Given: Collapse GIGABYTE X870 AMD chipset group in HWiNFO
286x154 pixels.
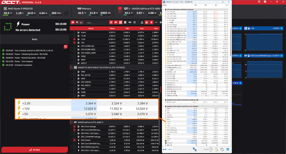Looking at the screenshot, I should 163,100.
